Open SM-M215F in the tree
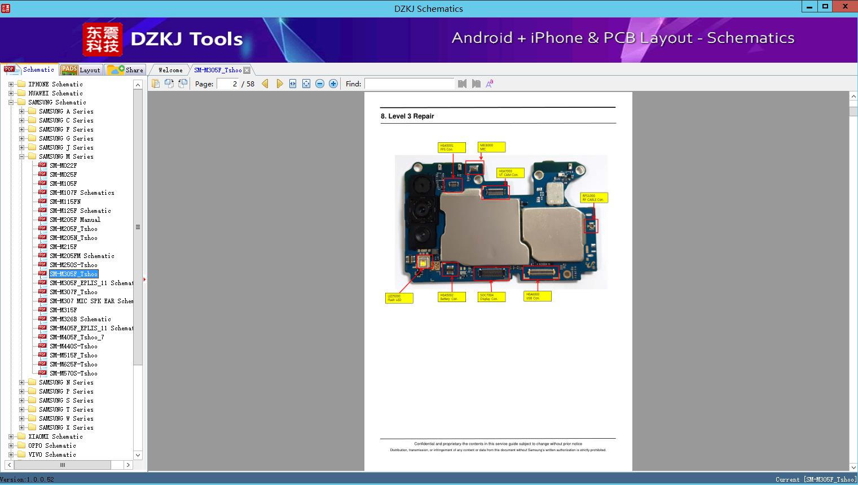This screenshot has height=485, width=858. point(63,247)
